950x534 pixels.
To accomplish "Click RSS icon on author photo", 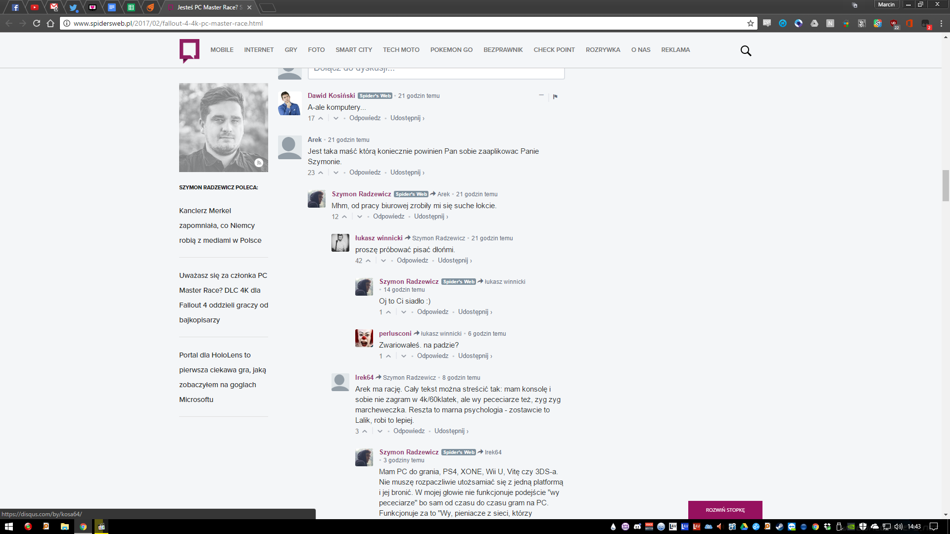I will pos(259,163).
